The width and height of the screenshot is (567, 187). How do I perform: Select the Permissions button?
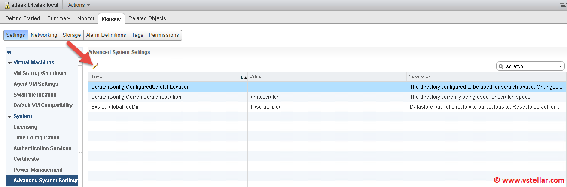(164, 35)
